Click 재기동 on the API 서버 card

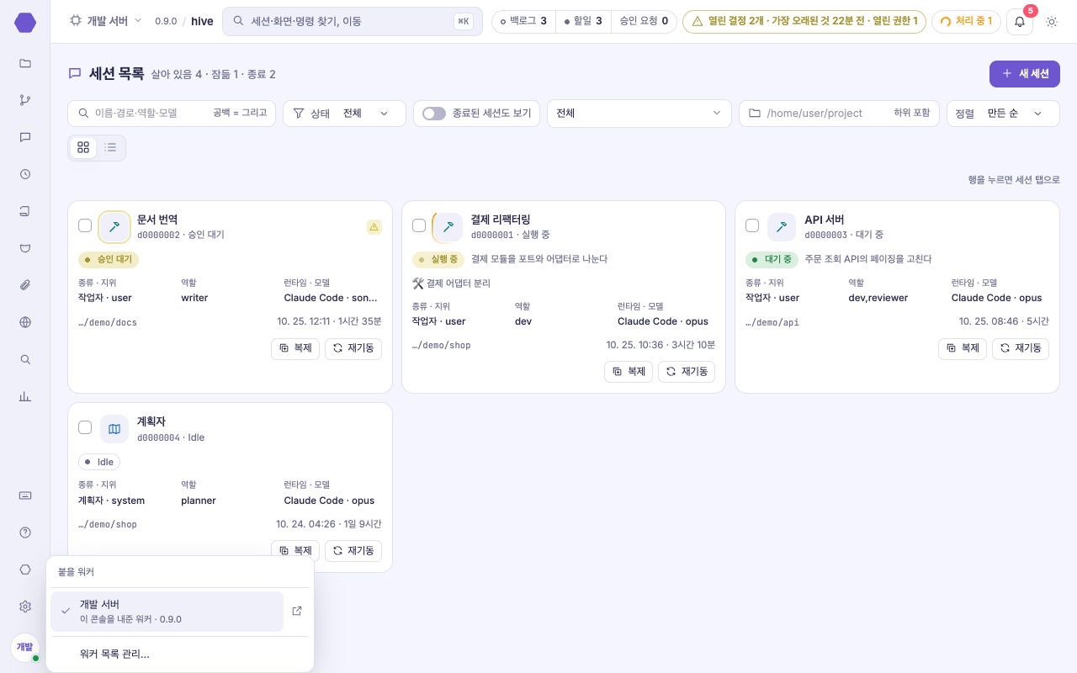(x=1021, y=348)
